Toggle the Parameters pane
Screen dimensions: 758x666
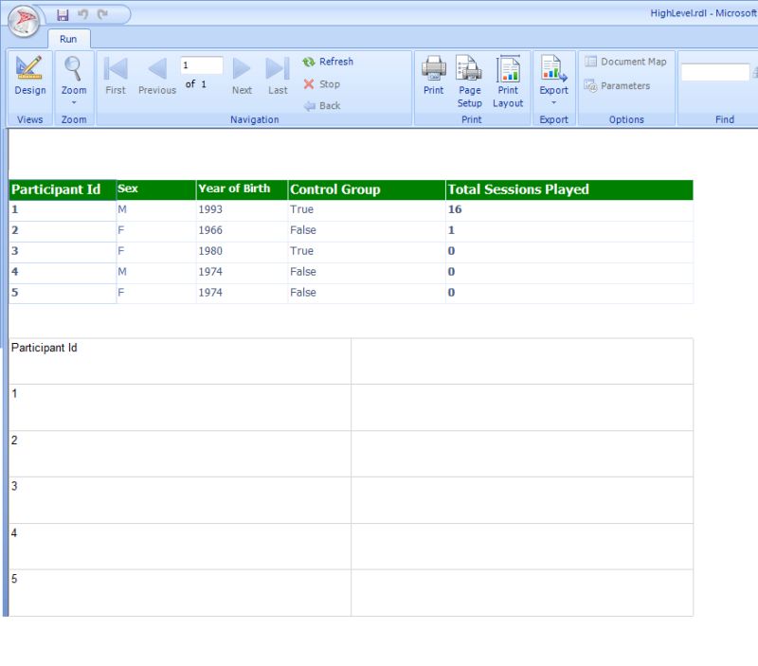622,83
